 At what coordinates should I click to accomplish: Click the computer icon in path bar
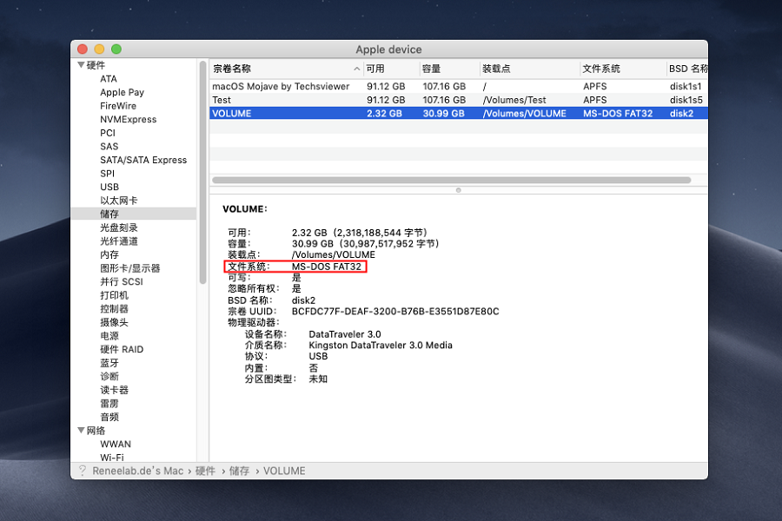click(x=83, y=471)
